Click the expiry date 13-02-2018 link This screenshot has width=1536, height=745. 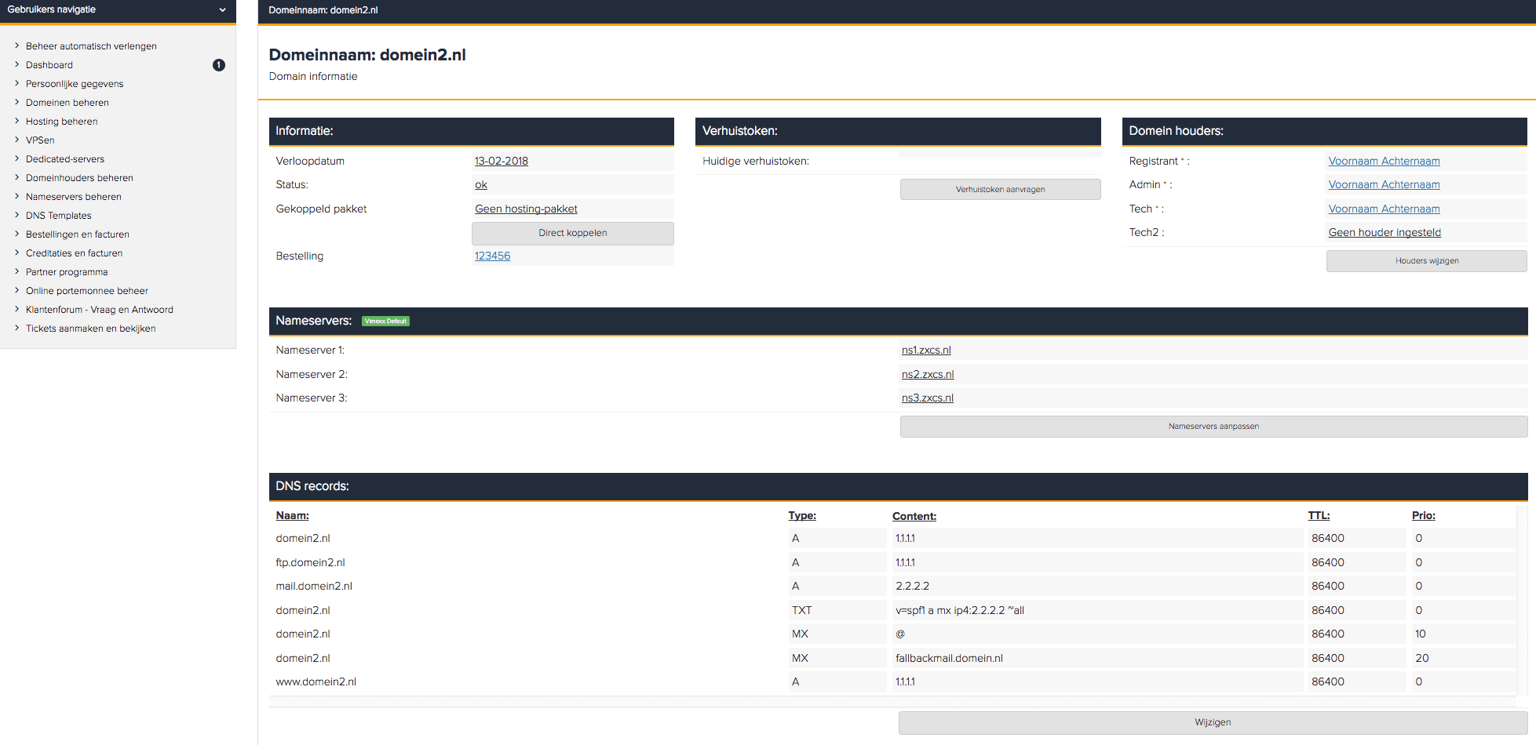tap(501, 162)
